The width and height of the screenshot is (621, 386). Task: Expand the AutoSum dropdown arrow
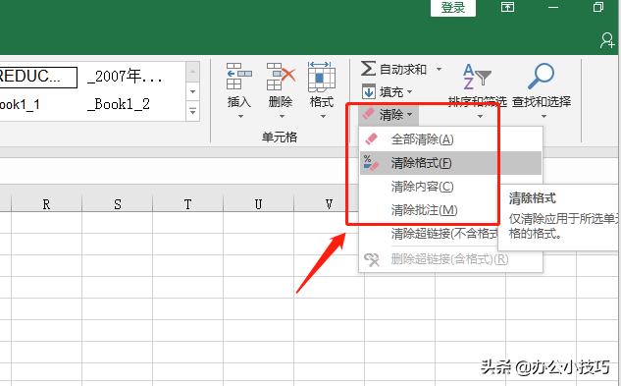coord(439,69)
